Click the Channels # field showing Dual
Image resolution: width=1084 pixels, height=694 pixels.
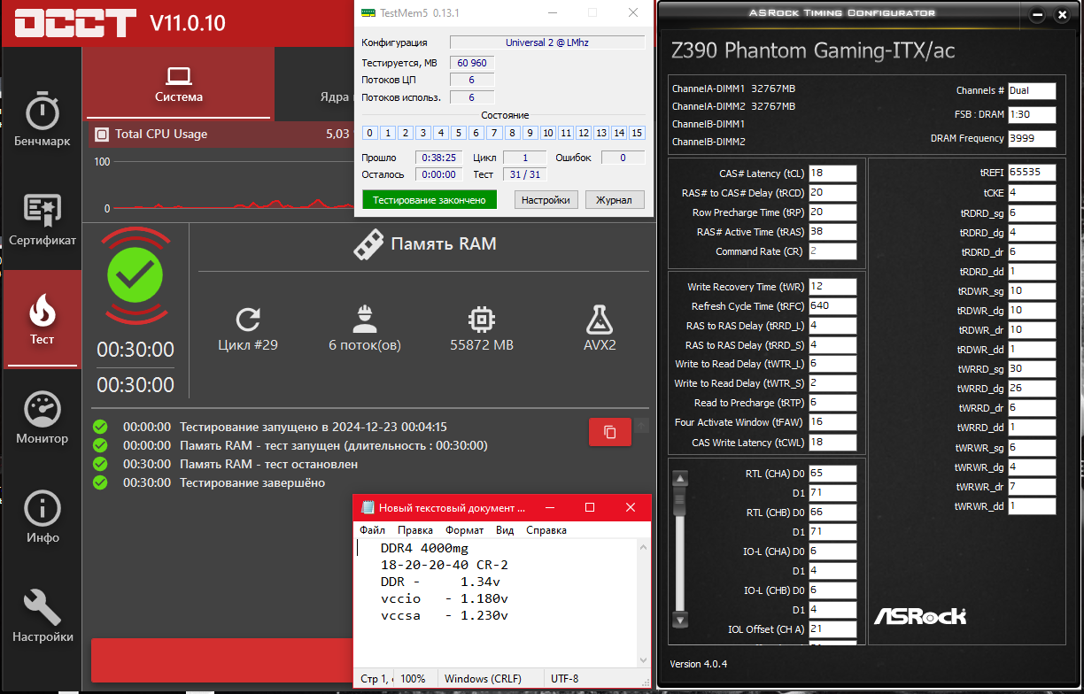1032,90
